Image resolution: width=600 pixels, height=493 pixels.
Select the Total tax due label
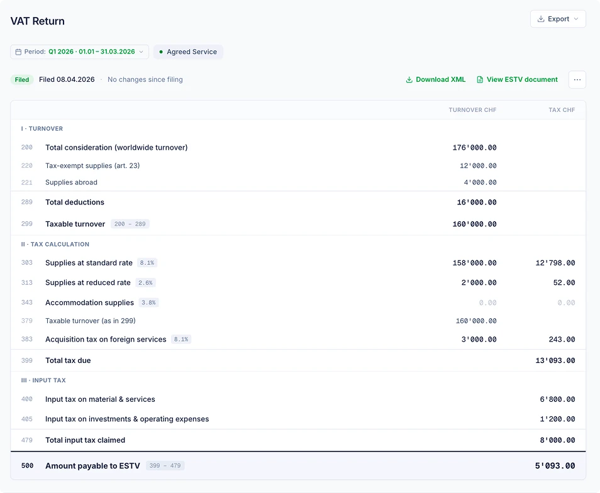(x=68, y=361)
